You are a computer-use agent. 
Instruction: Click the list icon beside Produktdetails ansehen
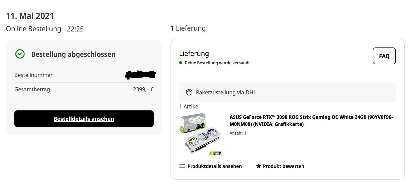pos(182,166)
